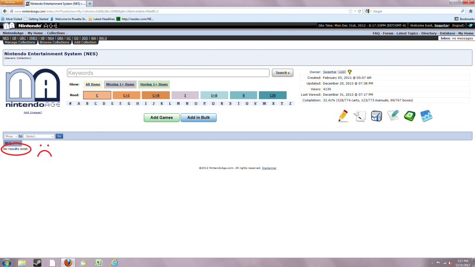Click the browser back arrow button
Viewport: 475px width, 267px height.
(x=5, y=11)
